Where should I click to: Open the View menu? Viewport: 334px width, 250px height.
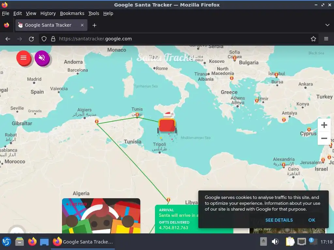point(31,13)
